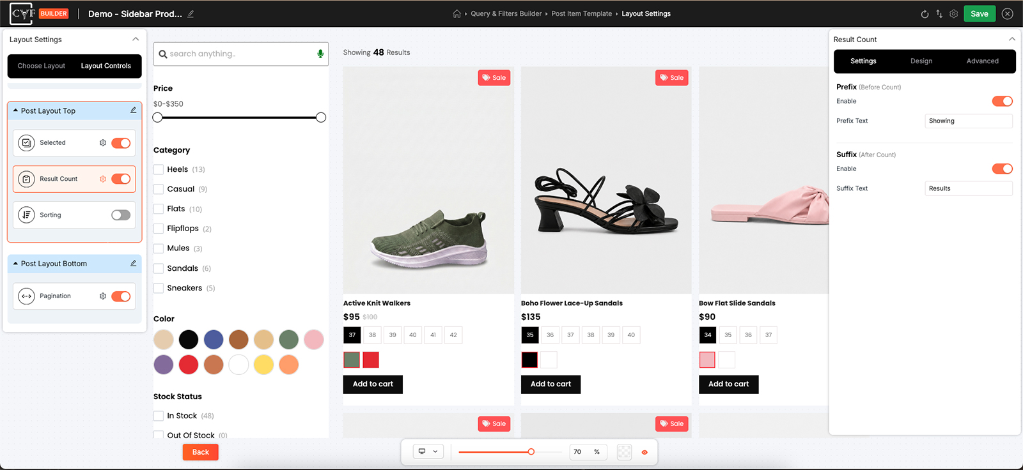Edit Post Layout Top with pencil icon
This screenshot has height=470, width=1023.
134,110
